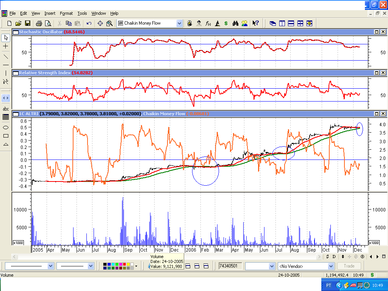Maximize the Stochastic Oscillator inner panel

tap(376, 32)
